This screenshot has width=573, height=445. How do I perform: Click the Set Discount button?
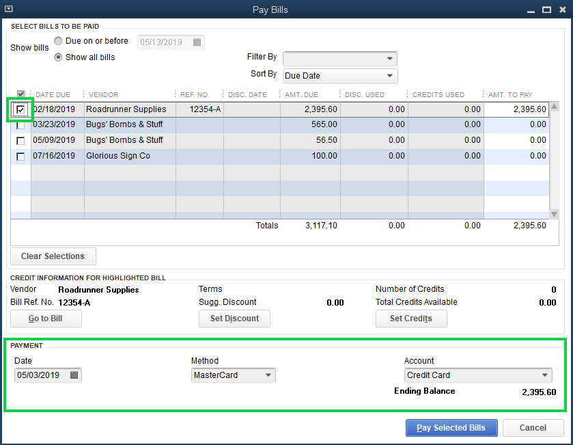tap(234, 319)
